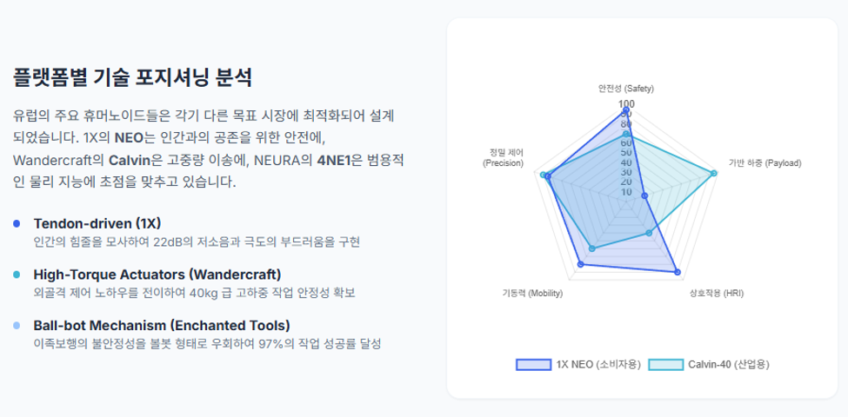Click the light blue bullet beside Ball-bot Mechanism
Viewport: 848px width, 417px height.
tap(17, 326)
